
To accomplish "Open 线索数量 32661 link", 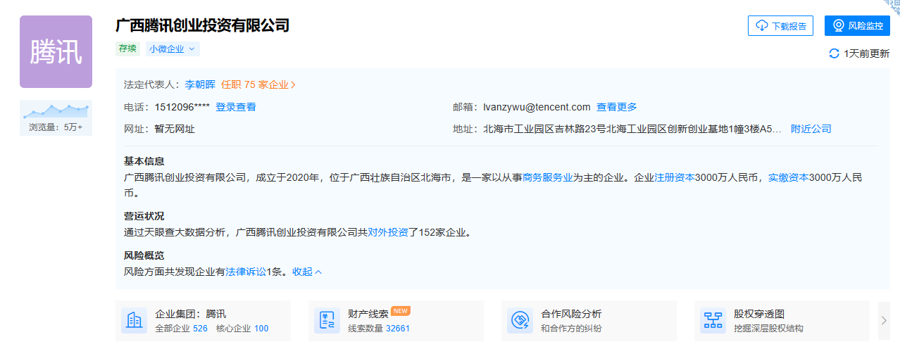I will tap(379, 329).
